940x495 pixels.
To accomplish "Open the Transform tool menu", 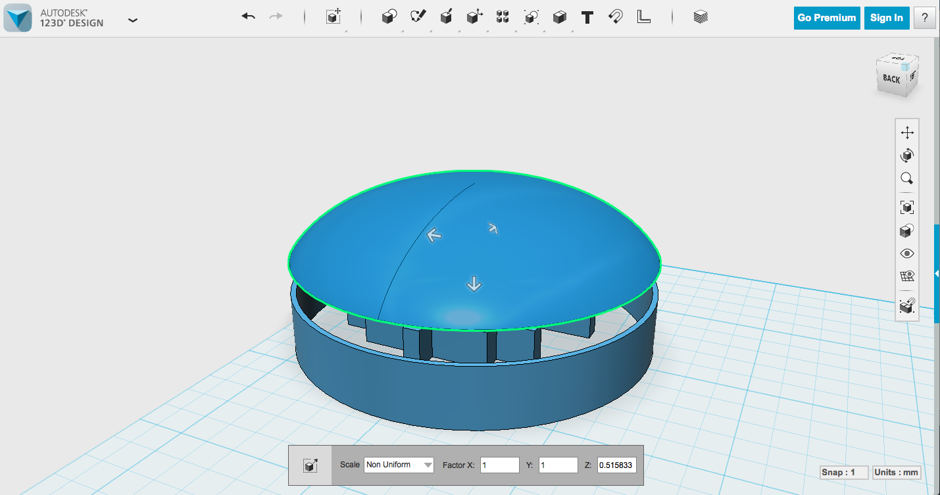I will 334,17.
